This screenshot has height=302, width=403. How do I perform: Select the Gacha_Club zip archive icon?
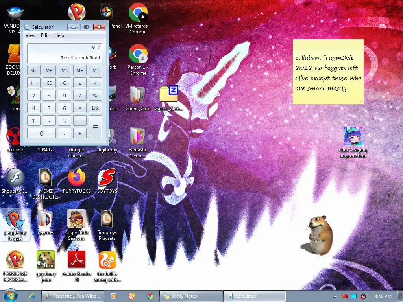[169, 99]
